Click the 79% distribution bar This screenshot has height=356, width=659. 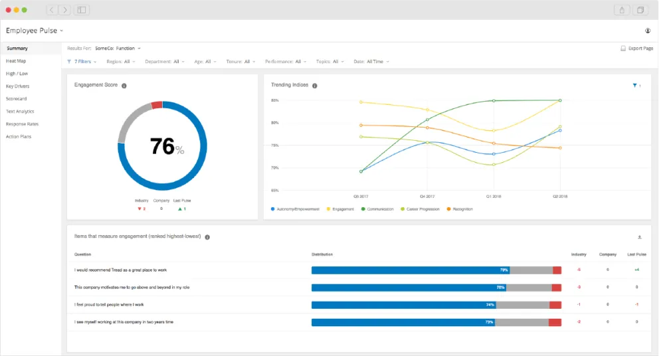pyautogui.click(x=410, y=270)
